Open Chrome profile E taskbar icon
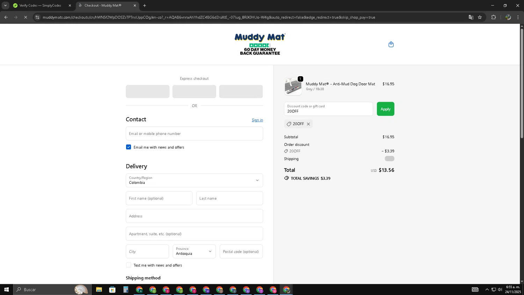The height and width of the screenshot is (295, 524). [153, 289]
